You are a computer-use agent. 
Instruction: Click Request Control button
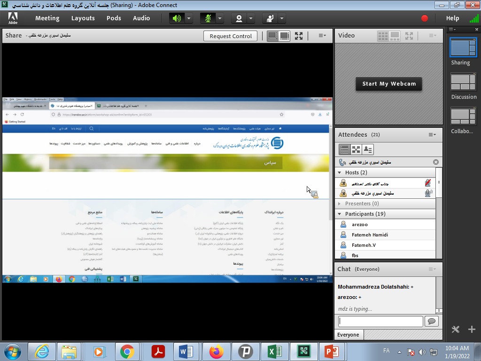231,36
